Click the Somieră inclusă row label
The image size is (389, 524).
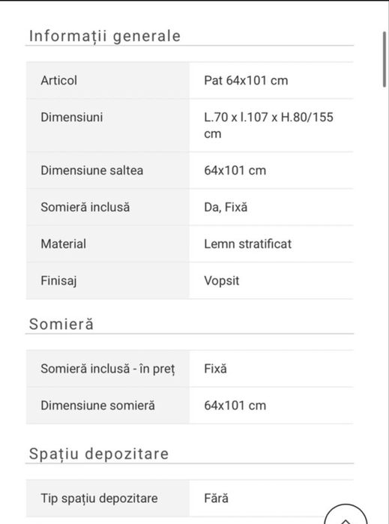[85, 207]
